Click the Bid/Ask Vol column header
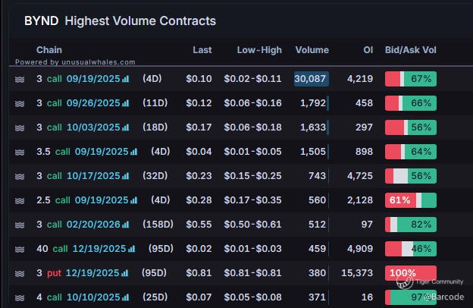This screenshot has width=473, height=308. click(x=411, y=50)
